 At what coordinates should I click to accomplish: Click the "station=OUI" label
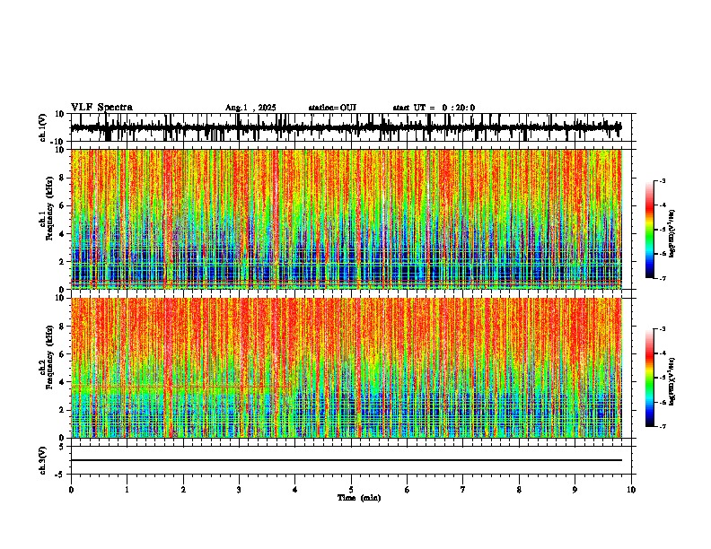click(332, 108)
